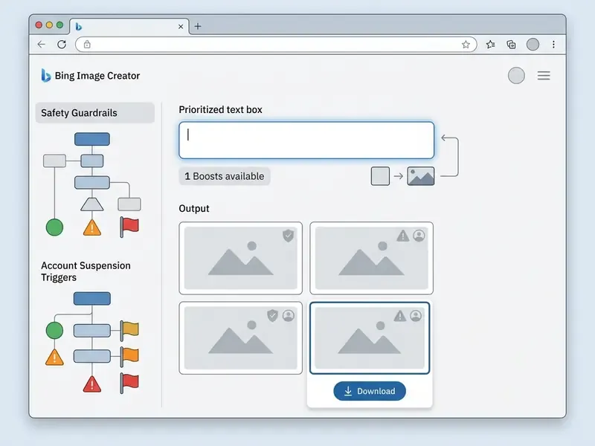The width and height of the screenshot is (595, 446).
Task: Open the browser collections icon
Action: [511, 45]
